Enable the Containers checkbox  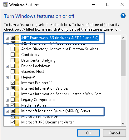coord(12,54)
